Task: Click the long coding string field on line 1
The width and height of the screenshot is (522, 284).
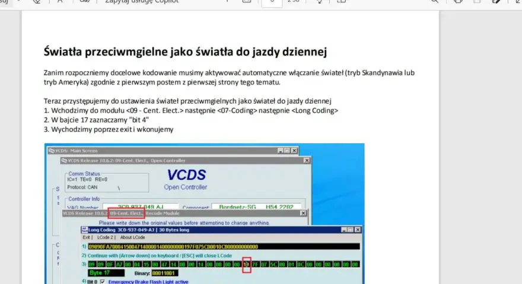Action: [x=224, y=247]
